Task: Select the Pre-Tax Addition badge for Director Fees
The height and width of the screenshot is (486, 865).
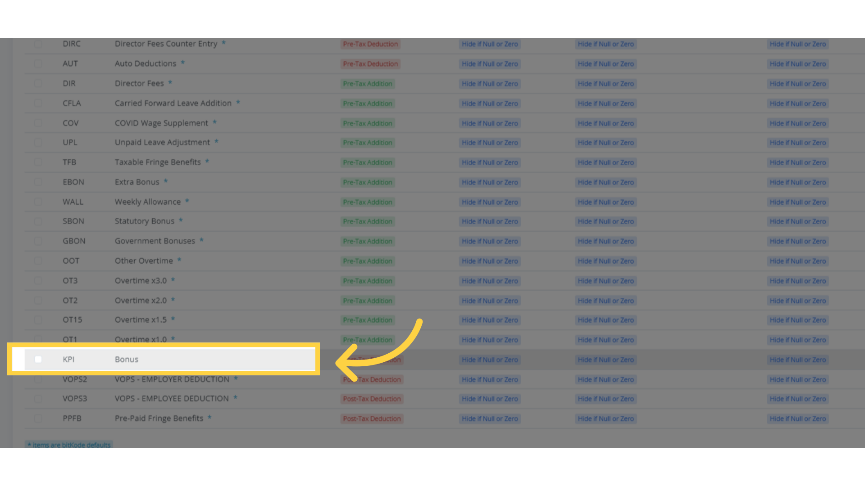Action: click(368, 83)
